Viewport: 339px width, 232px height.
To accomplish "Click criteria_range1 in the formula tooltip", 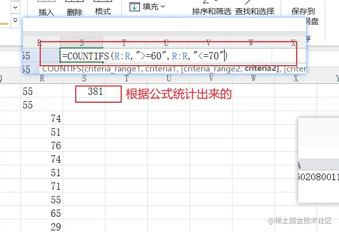I will tap(114, 69).
